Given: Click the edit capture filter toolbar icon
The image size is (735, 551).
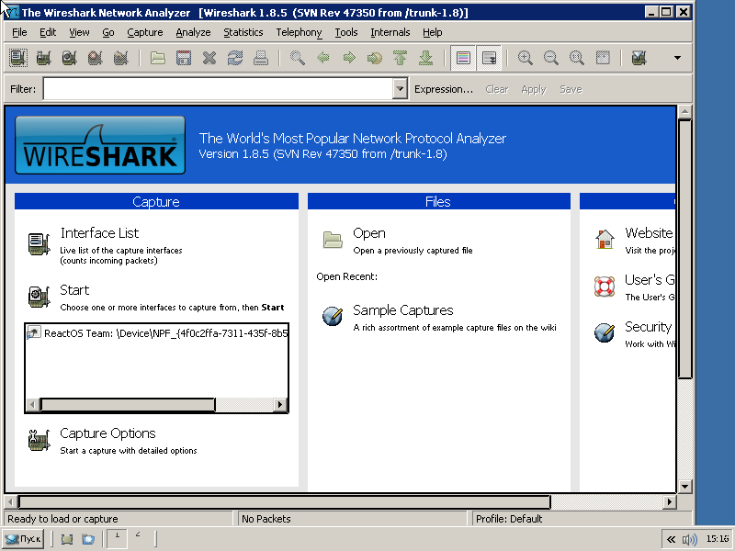Looking at the screenshot, I should click(639, 58).
